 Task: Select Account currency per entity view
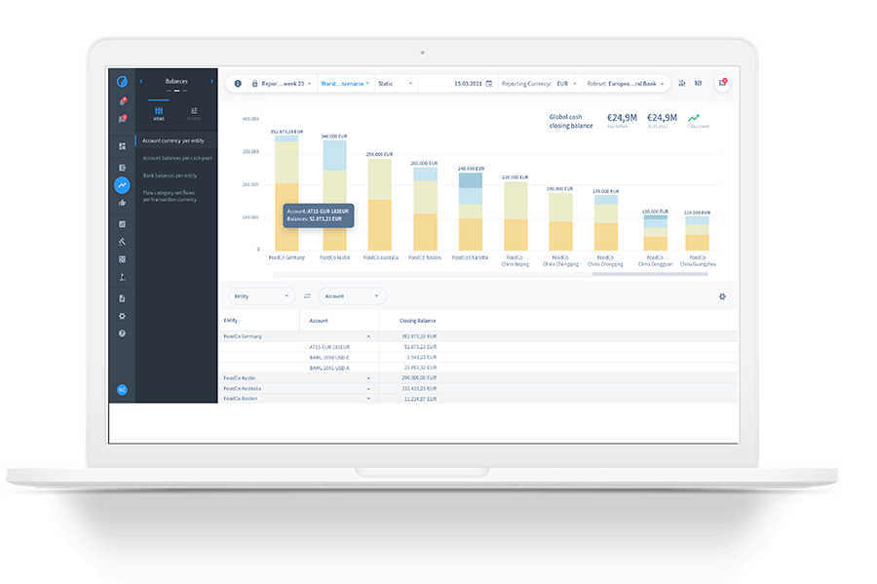(x=176, y=141)
